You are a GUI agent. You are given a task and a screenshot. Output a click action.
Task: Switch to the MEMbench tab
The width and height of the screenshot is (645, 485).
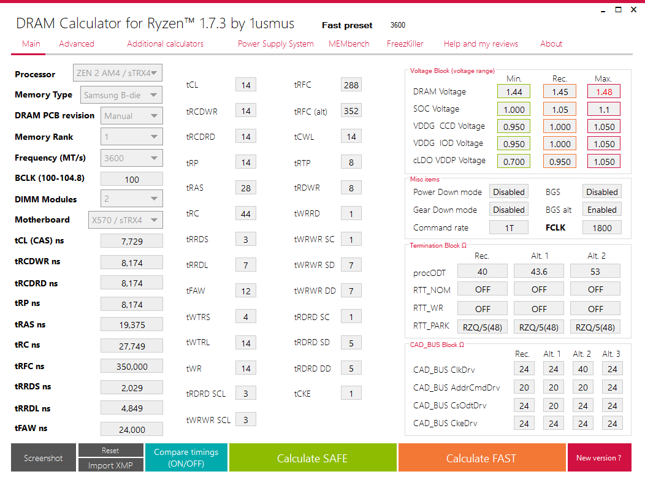pos(349,44)
